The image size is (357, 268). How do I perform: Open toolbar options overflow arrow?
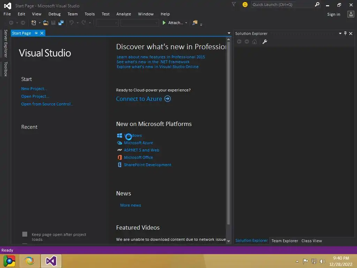tap(201, 24)
